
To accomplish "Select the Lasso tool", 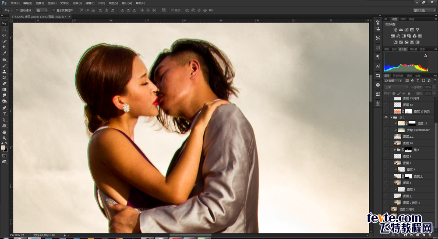I will [4, 35].
